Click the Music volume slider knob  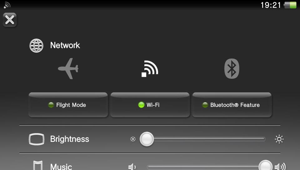(x=265, y=166)
